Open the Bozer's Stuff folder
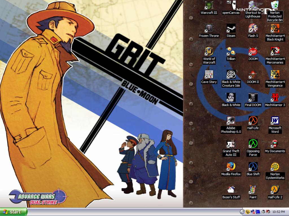 pyautogui.click(x=231, y=190)
